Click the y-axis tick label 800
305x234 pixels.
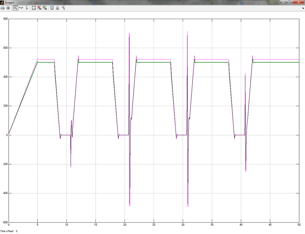point(5,19)
